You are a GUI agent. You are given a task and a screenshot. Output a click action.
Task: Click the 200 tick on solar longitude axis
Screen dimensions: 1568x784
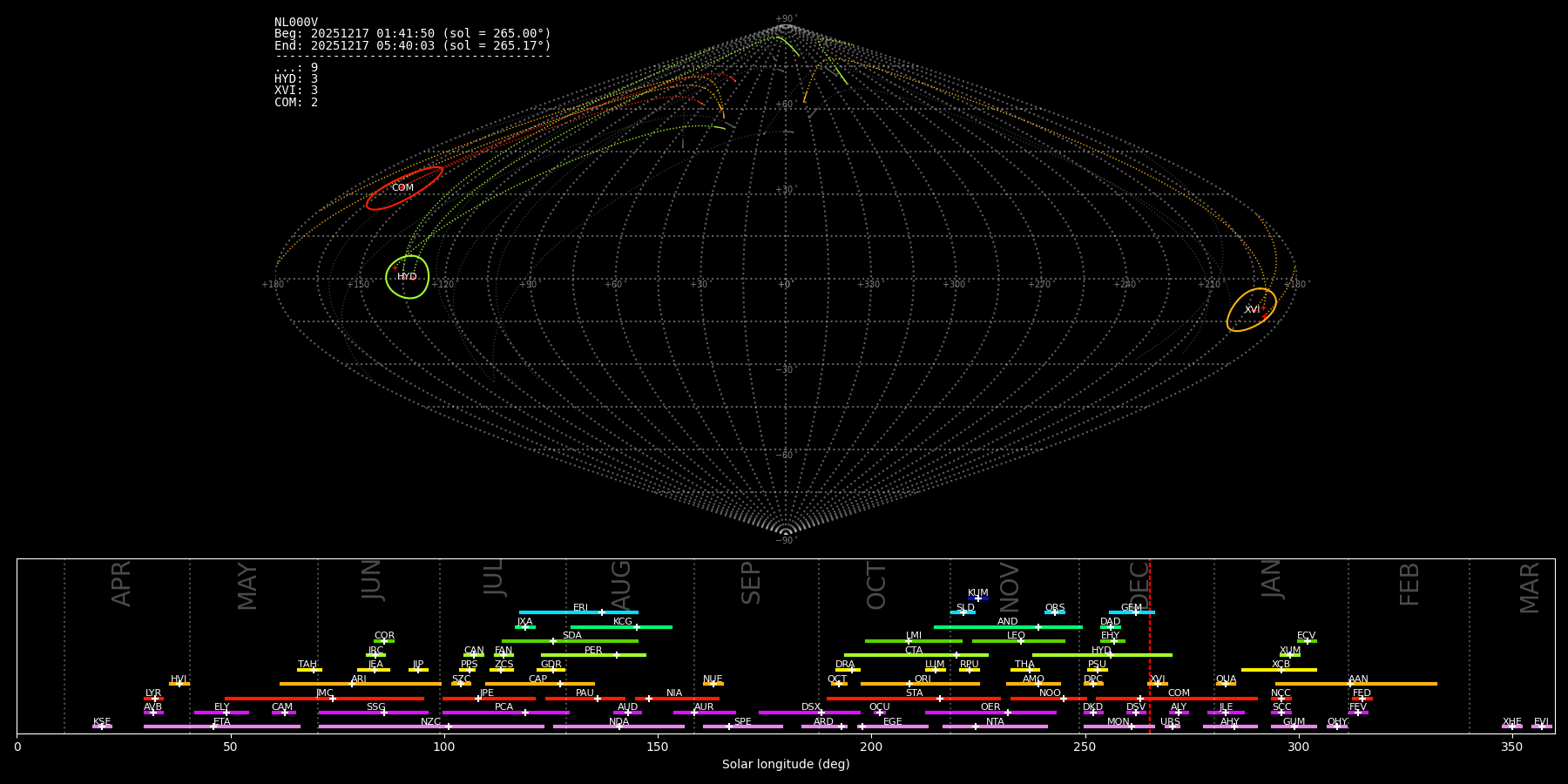871,747
